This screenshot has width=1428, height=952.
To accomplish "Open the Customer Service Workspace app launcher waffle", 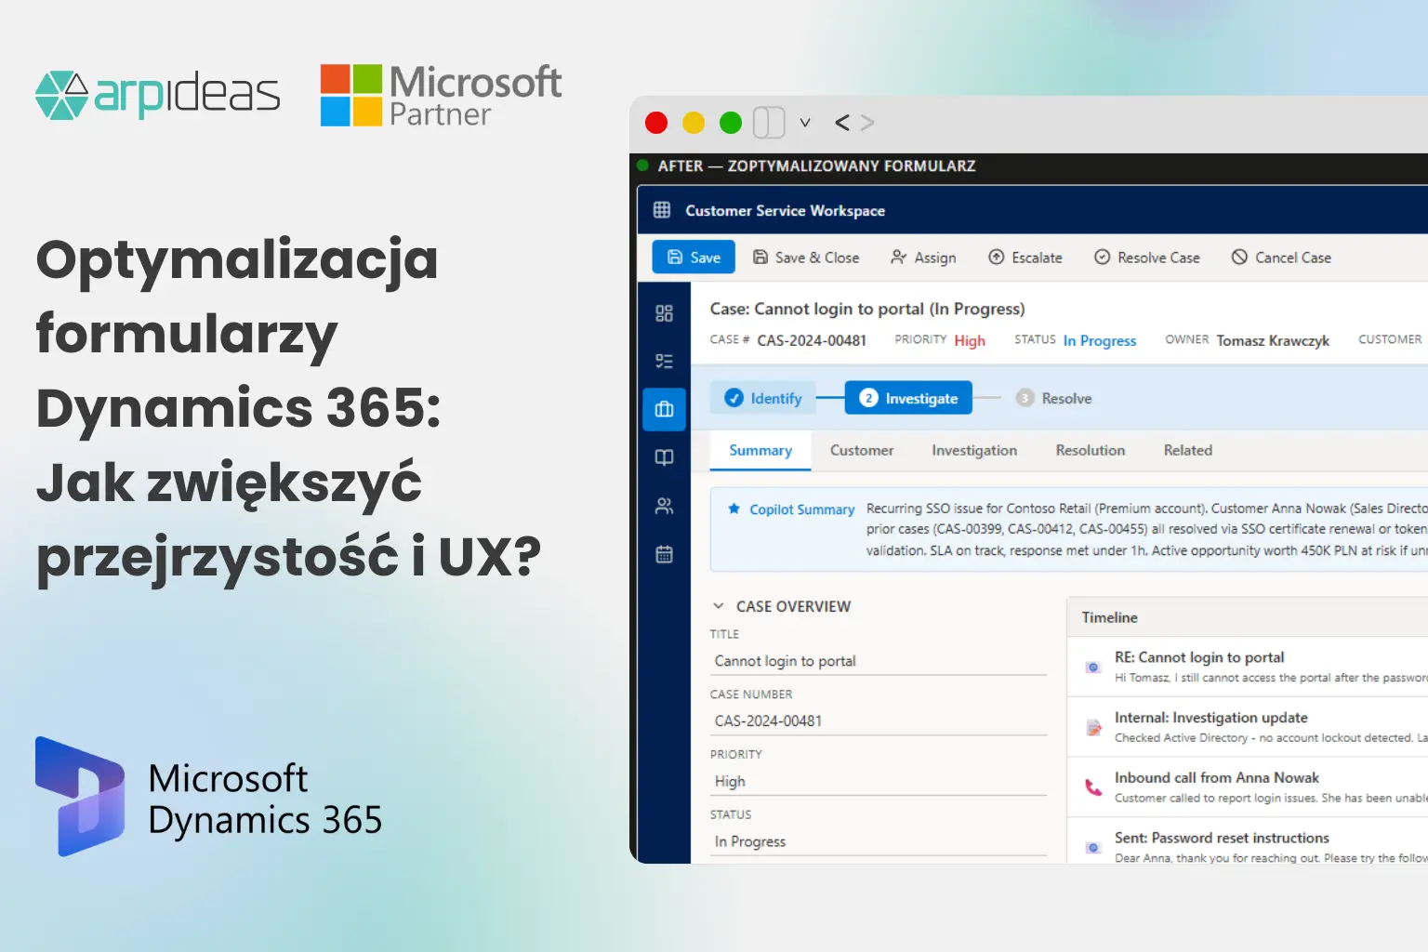I will [661, 210].
